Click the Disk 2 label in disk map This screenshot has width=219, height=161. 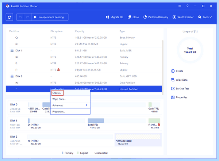coord(14,137)
